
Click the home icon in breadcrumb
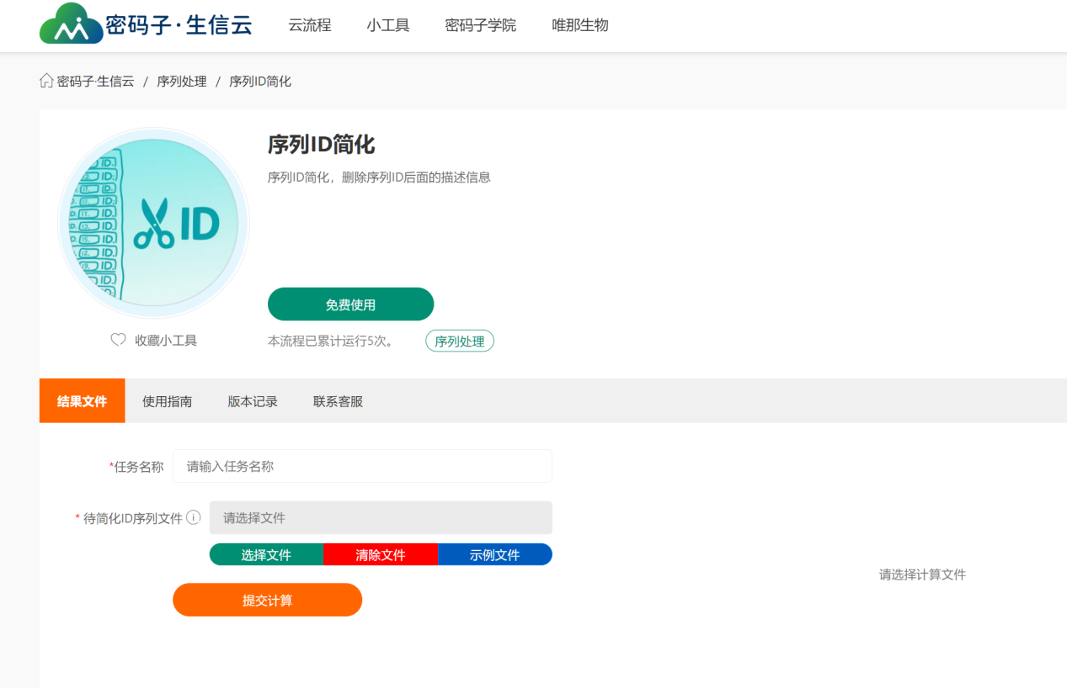(46, 81)
